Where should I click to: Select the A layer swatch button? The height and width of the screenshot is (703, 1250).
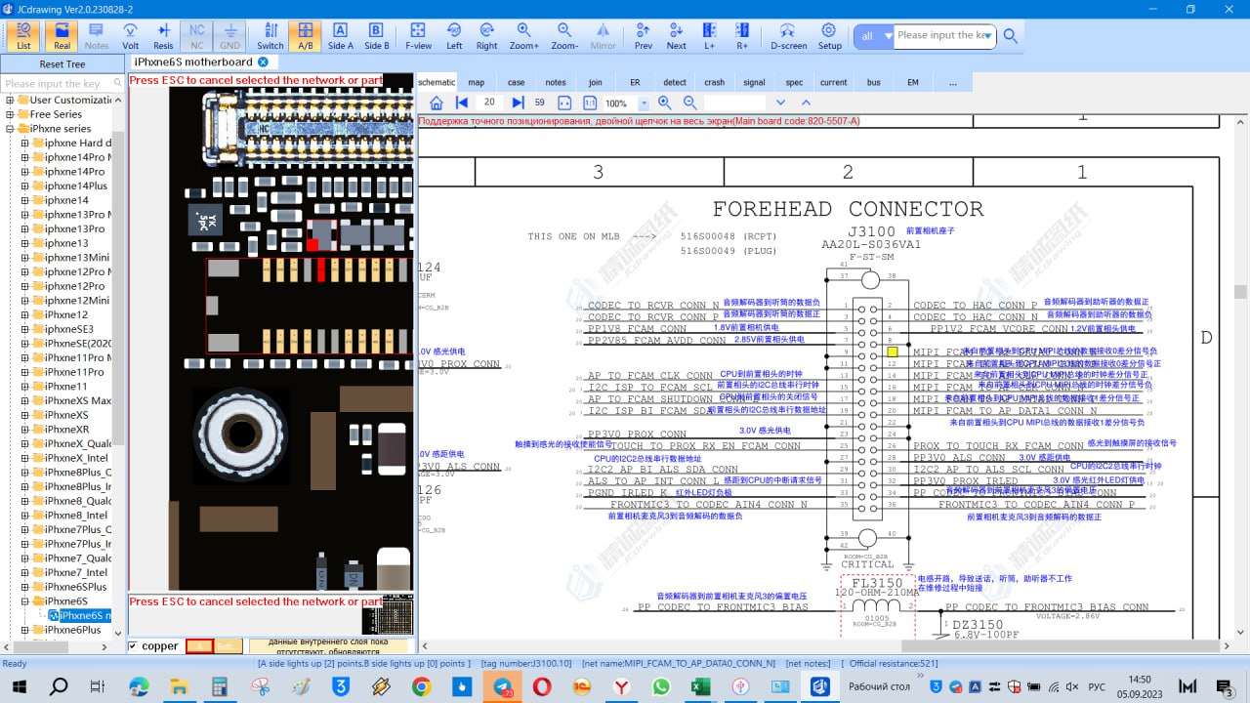coord(198,645)
